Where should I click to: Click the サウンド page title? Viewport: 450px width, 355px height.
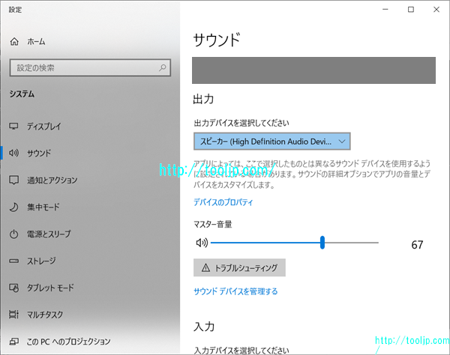[x=217, y=40]
